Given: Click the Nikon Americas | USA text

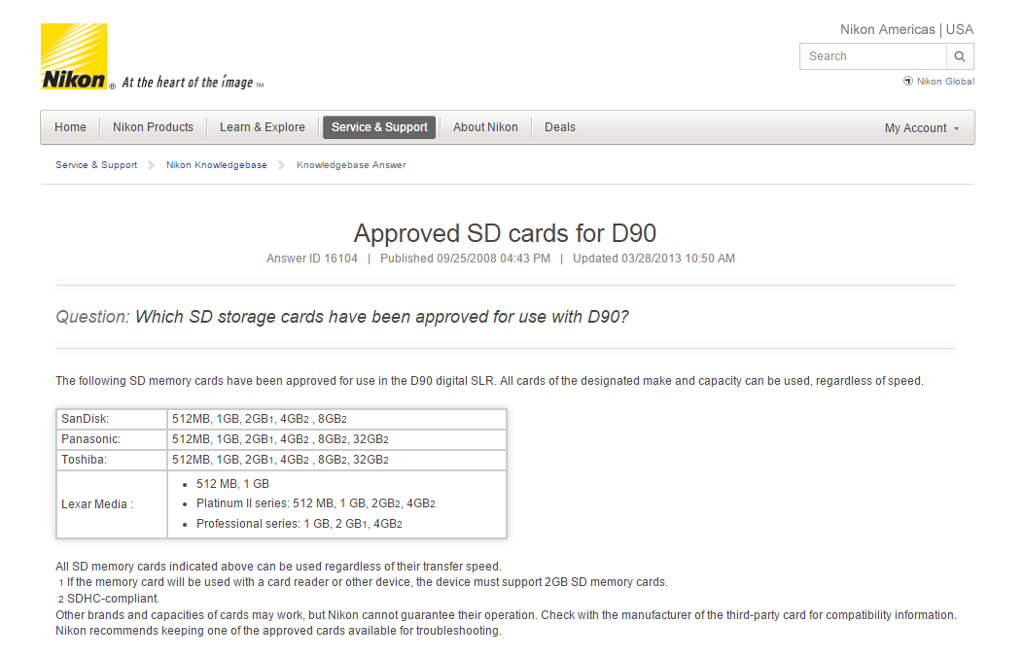Looking at the screenshot, I should [x=906, y=29].
